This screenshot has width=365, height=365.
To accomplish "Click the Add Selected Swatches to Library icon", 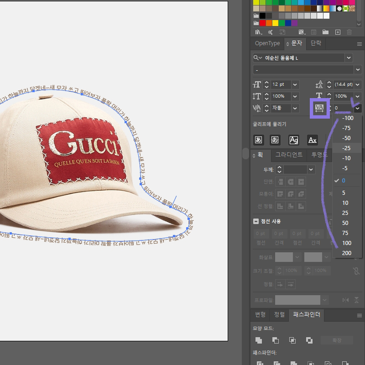I will tap(282, 32).
